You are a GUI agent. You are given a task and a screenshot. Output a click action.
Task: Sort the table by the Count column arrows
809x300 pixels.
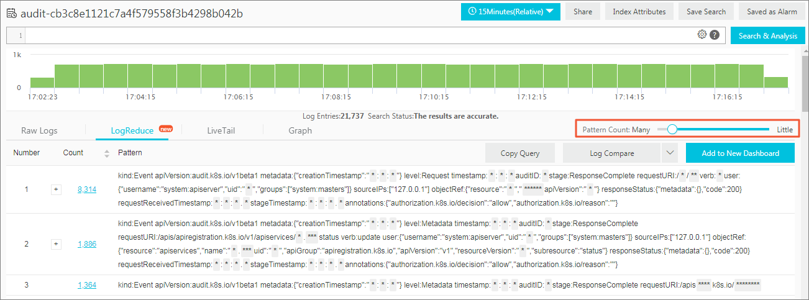pos(106,153)
